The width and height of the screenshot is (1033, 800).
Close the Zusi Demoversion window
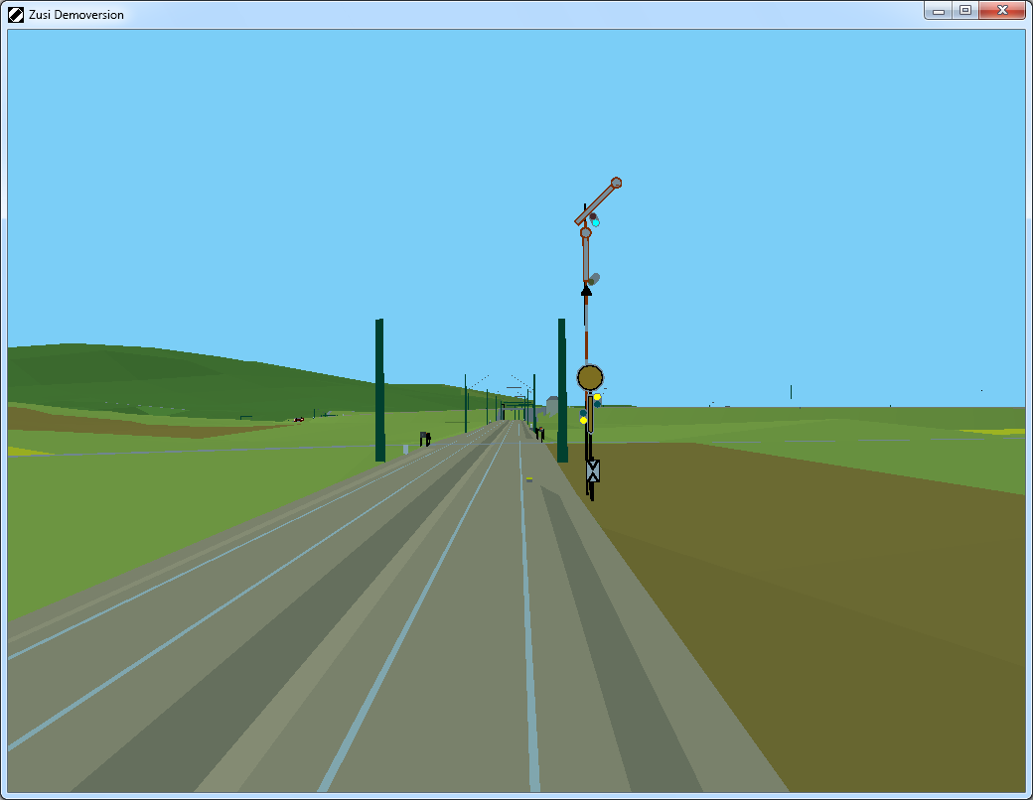1002,11
